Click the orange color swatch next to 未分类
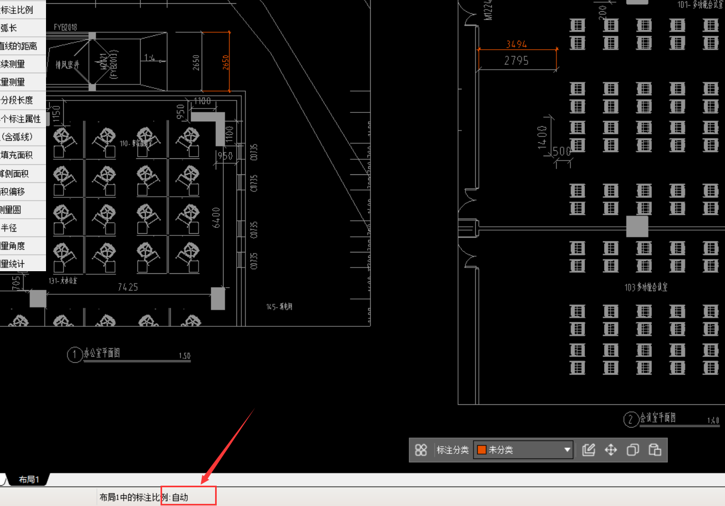This screenshot has height=506, width=725. tap(482, 450)
